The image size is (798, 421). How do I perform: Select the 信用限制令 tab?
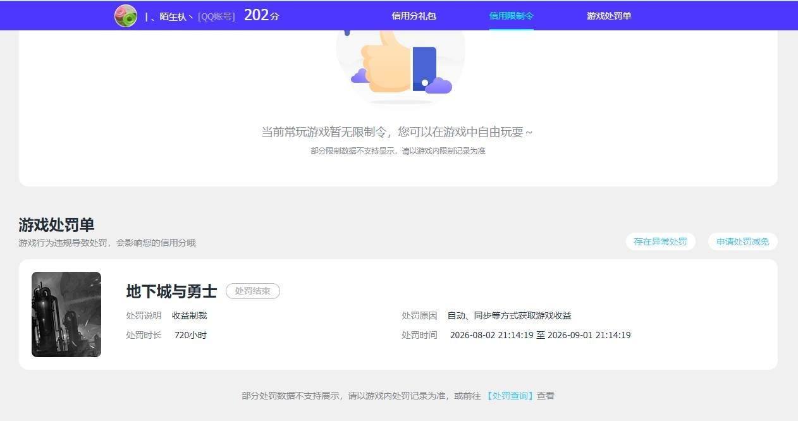(x=512, y=16)
